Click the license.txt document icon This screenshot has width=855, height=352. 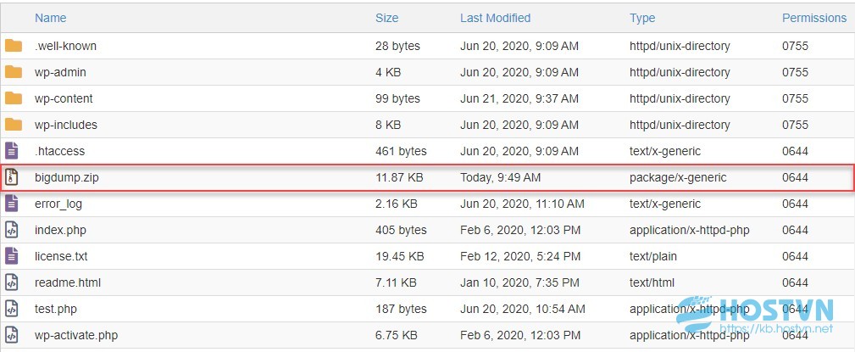point(12,256)
